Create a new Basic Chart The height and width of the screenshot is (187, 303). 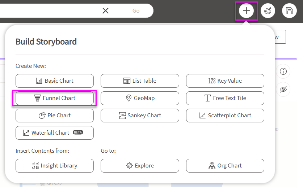point(55,81)
